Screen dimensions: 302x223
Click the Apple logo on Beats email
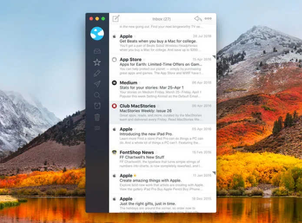tap(114, 36)
